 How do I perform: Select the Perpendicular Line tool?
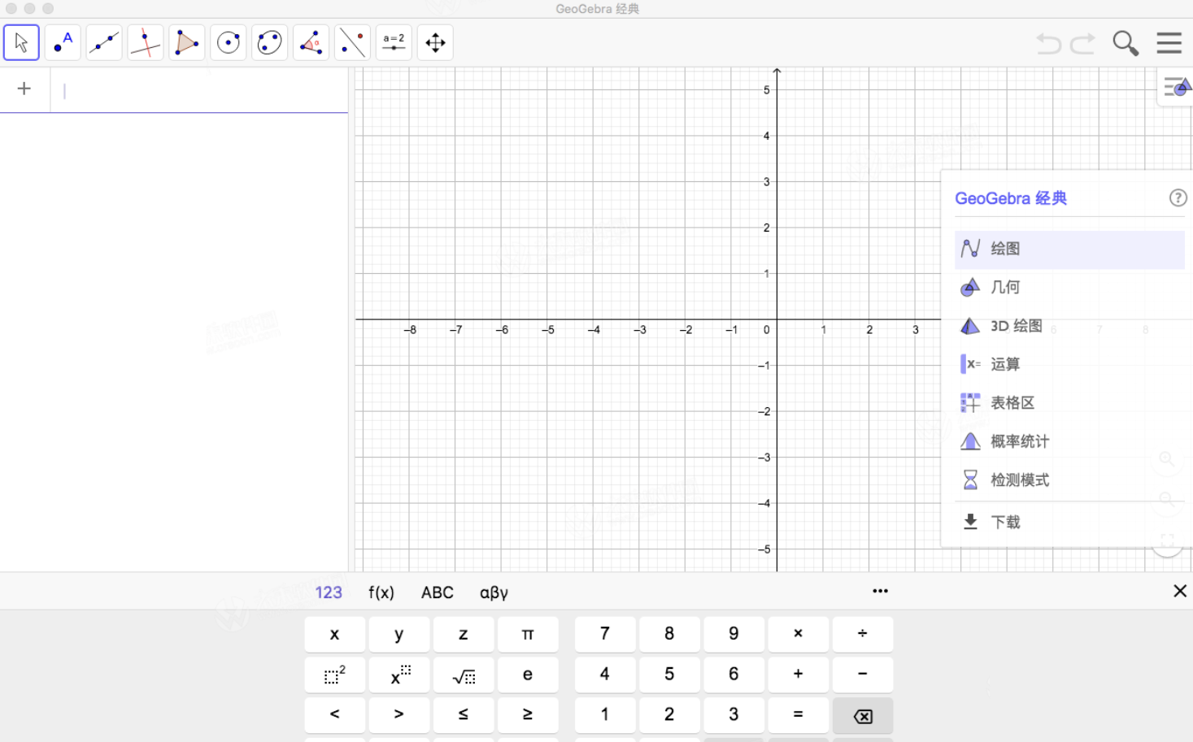pos(146,42)
